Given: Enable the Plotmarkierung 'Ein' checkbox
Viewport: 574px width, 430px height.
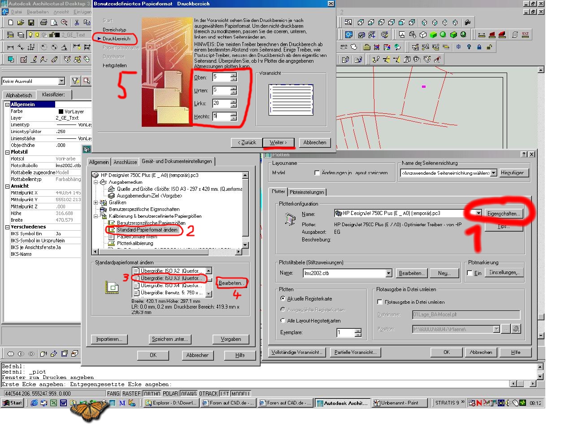Looking at the screenshot, I should [x=470, y=273].
